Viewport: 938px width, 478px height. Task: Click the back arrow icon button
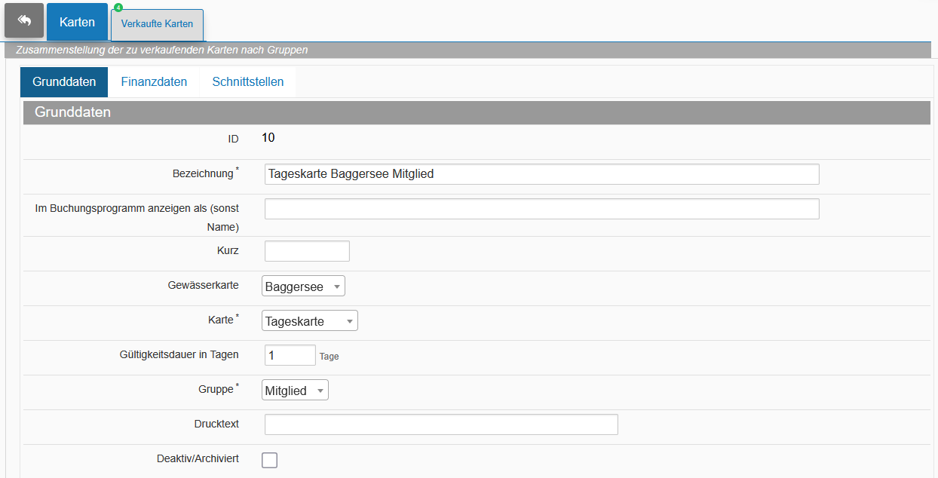click(x=24, y=20)
